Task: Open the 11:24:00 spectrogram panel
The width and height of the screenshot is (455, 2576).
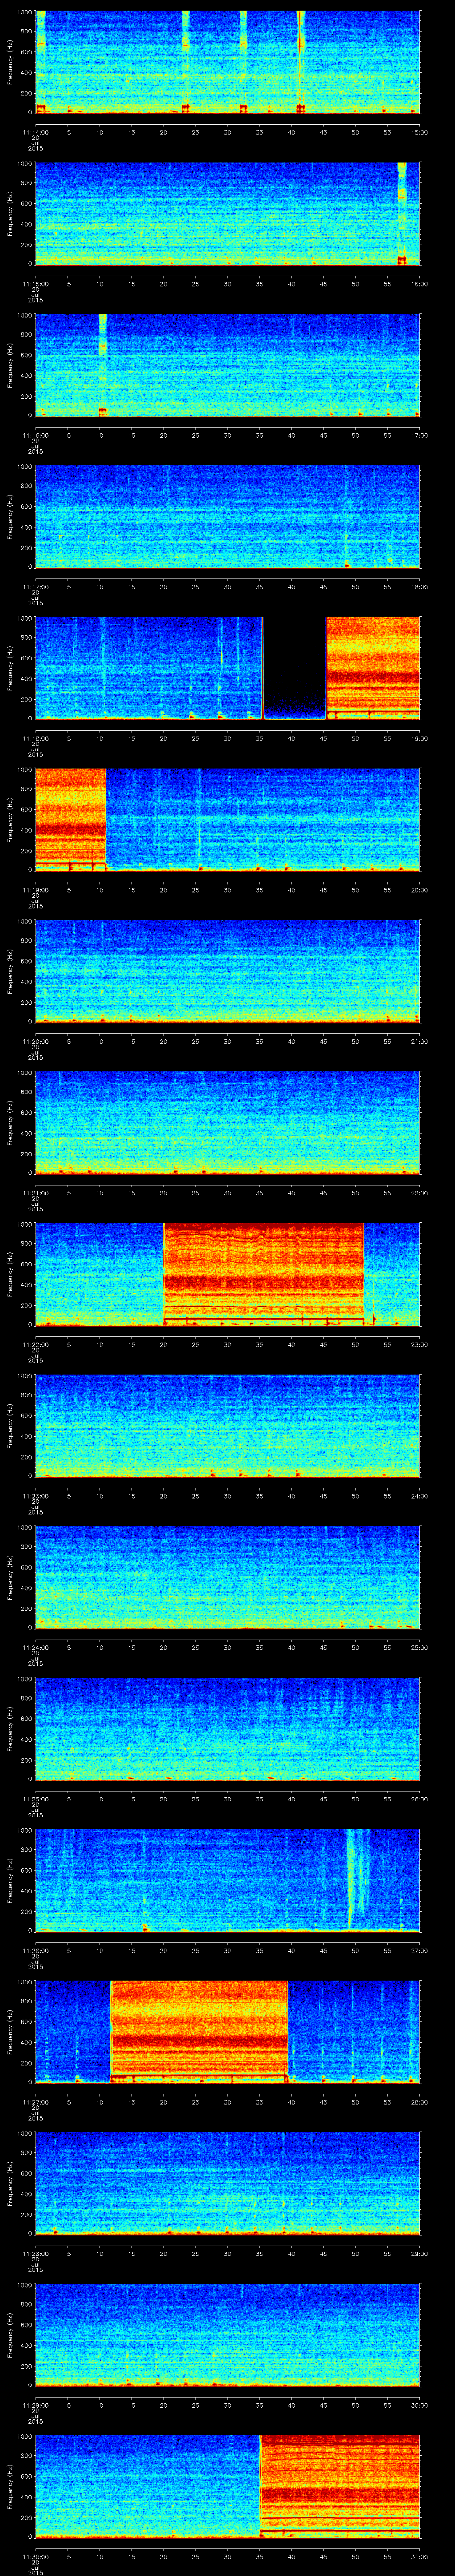Action: 227,1577
